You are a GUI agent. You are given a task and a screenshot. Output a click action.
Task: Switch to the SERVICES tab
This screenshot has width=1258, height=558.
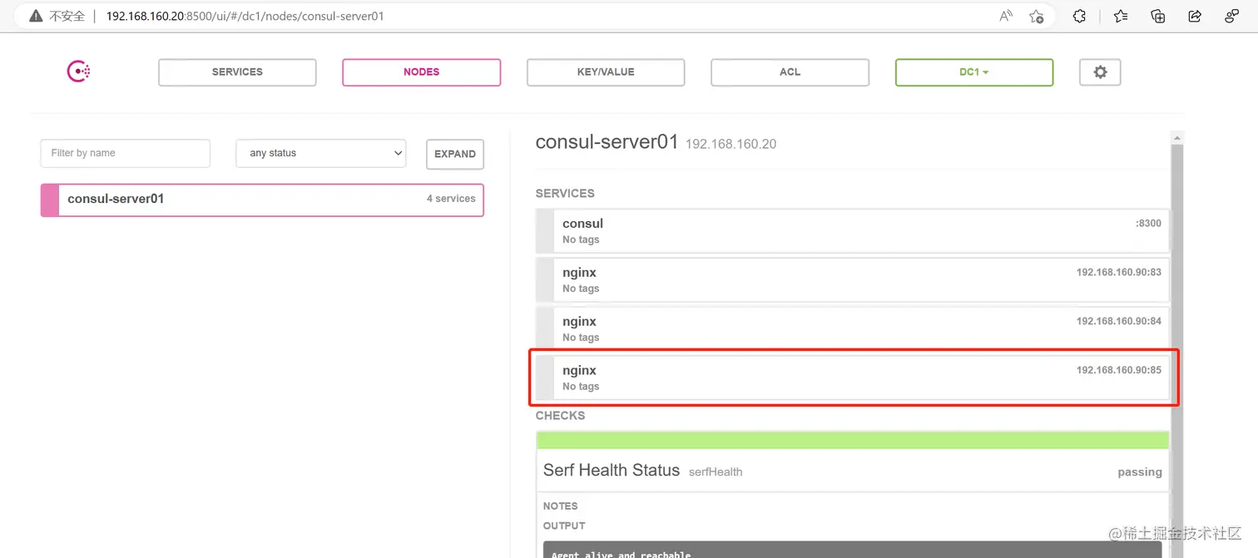tap(237, 72)
